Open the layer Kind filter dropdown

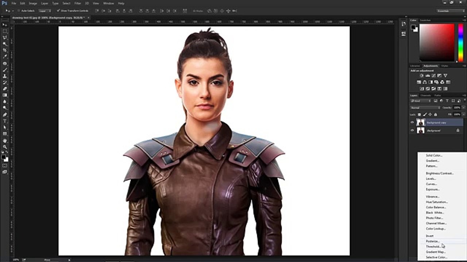point(421,101)
